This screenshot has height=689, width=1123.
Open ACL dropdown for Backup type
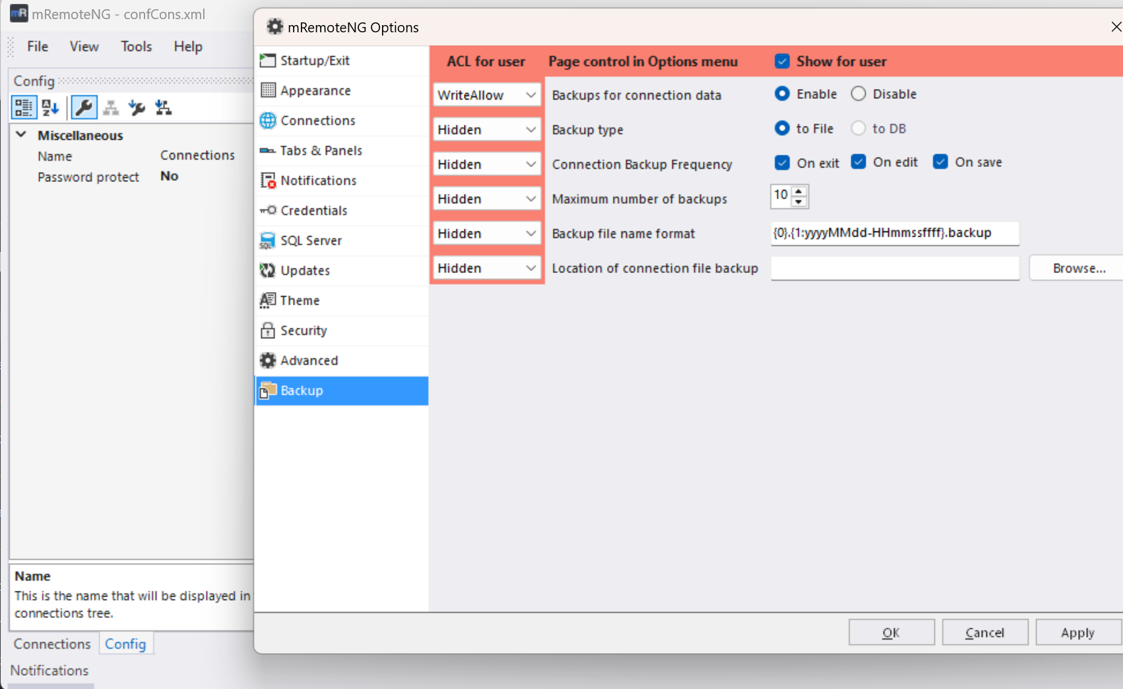coord(487,129)
